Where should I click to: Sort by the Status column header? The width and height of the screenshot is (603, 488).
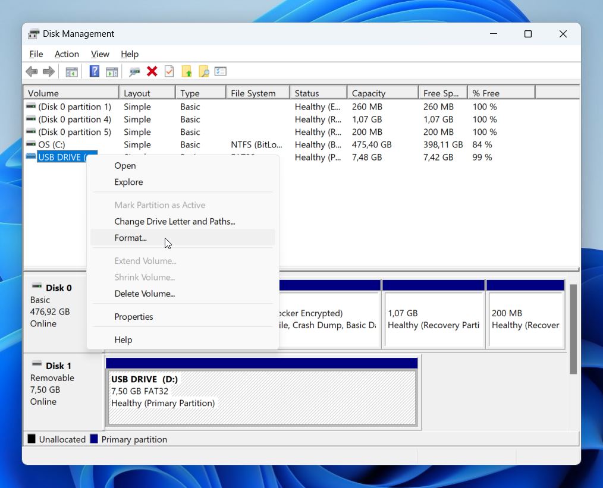coord(318,93)
